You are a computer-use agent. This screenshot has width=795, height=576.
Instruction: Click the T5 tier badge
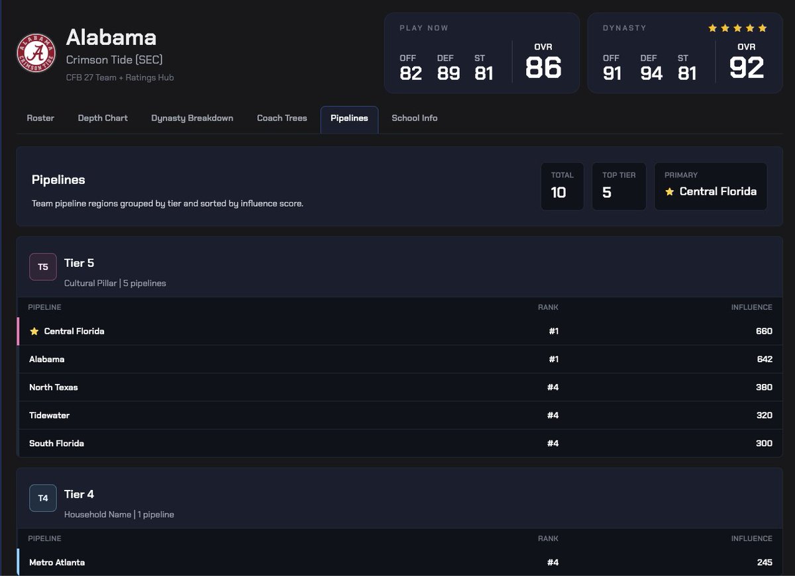click(43, 267)
